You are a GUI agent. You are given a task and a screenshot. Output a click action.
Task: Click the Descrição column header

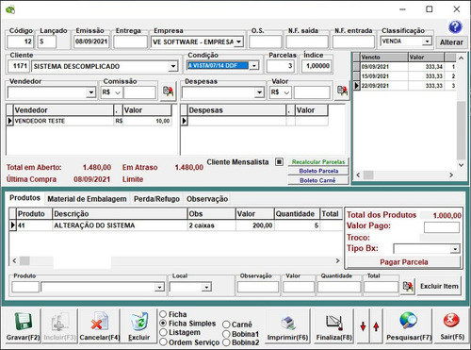tap(120, 214)
